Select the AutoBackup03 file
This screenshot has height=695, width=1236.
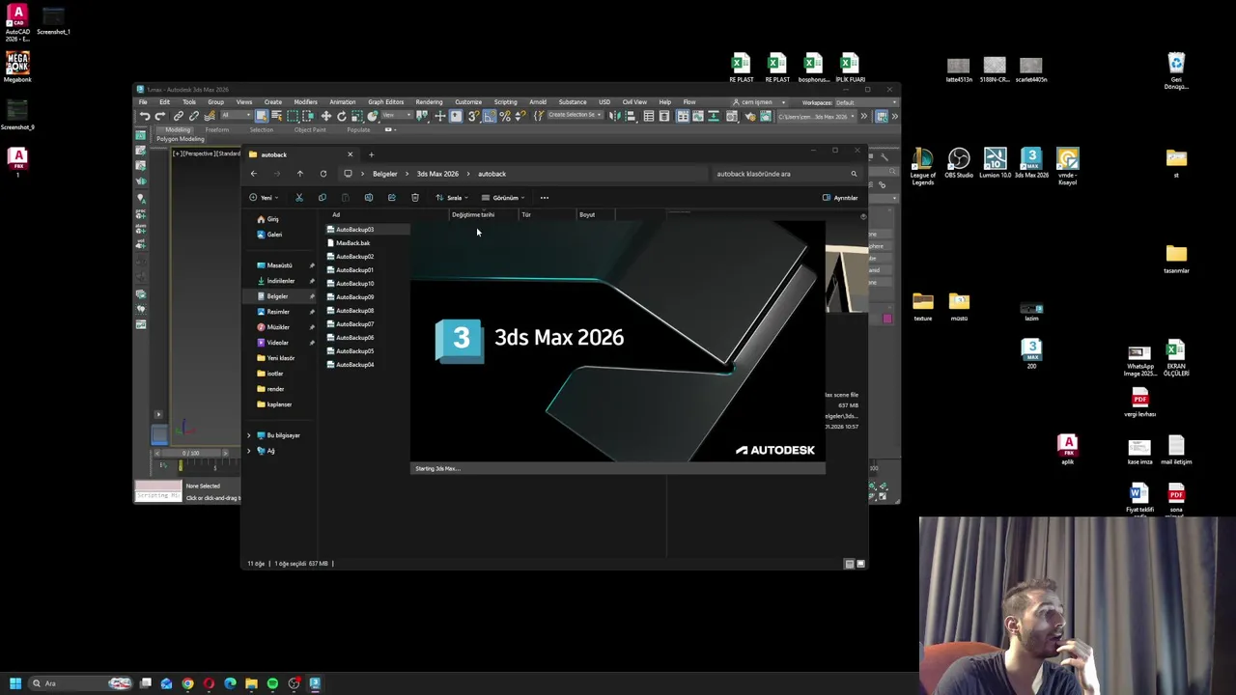click(x=369, y=230)
